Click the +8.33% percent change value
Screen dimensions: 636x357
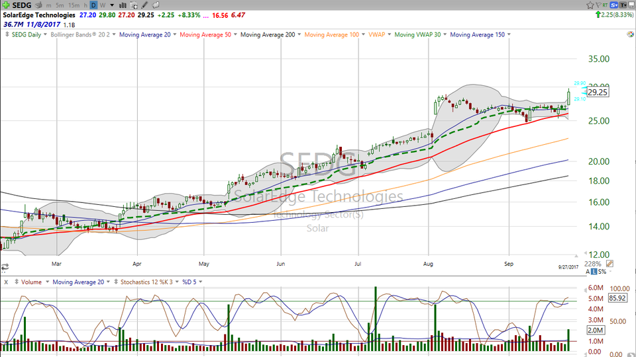pyautogui.click(x=189, y=15)
